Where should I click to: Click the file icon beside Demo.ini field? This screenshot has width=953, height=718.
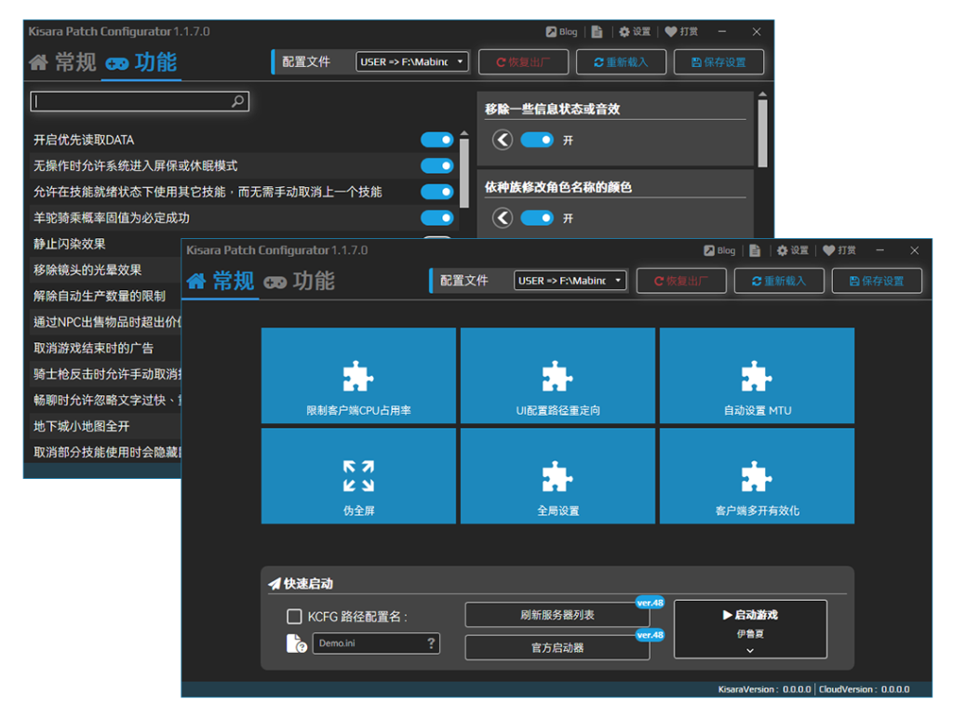[297, 644]
